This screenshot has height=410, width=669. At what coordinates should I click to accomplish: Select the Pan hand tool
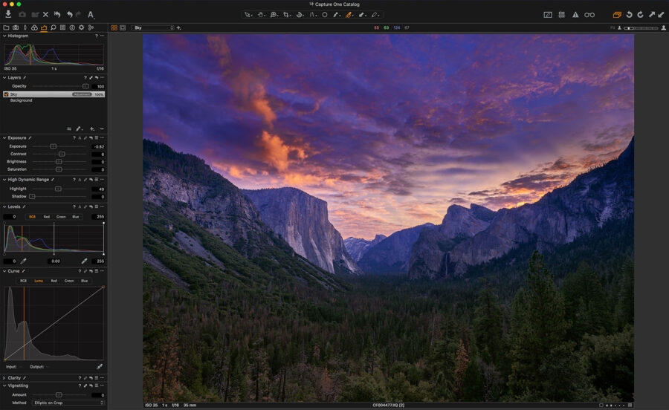tap(261, 15)
